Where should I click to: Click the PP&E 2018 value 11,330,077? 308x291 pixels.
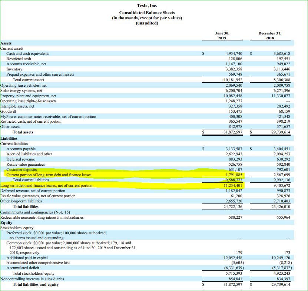[281, 96]
